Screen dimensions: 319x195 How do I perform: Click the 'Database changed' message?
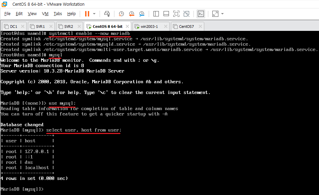point(22,125)
